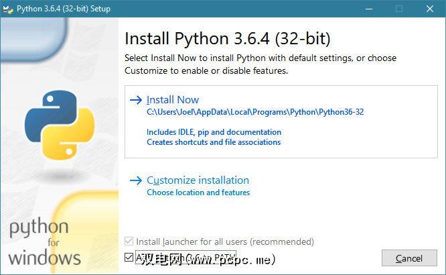Toggle the Add Python to PATH checkbox

[129, 258]
